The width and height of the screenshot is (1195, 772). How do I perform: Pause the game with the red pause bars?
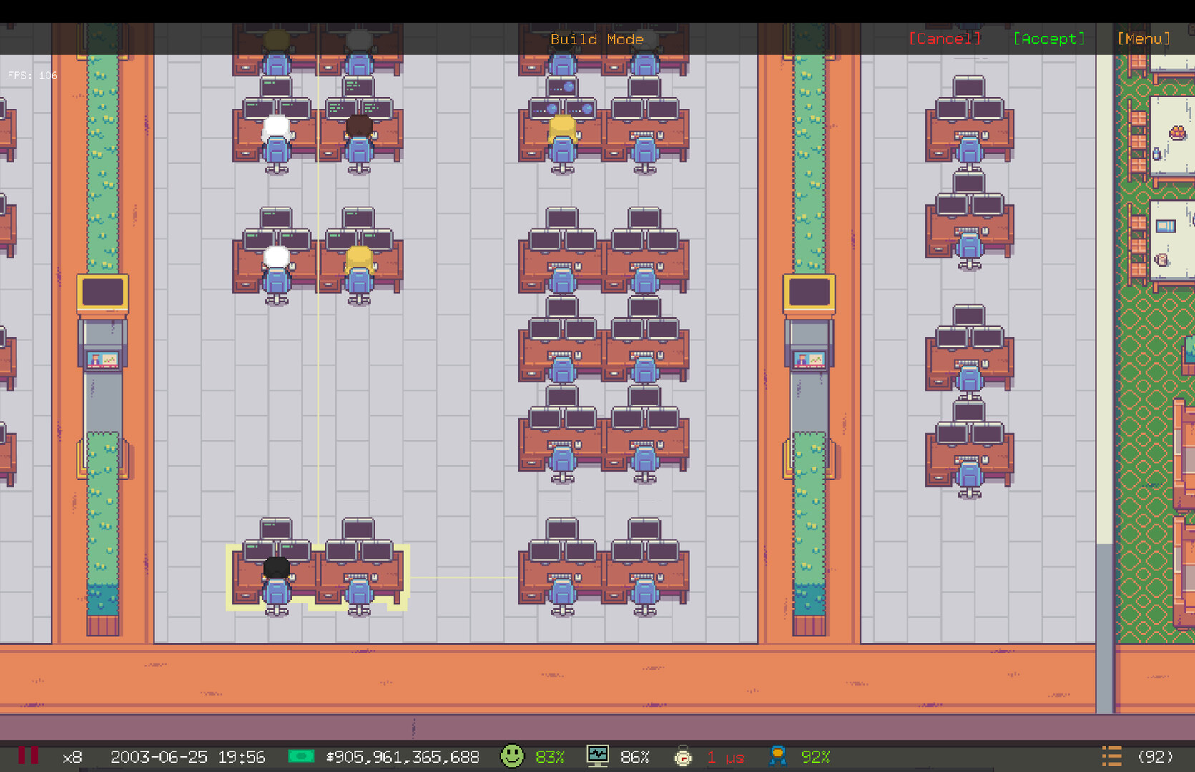pyautogui.click(x=29, y=756)
